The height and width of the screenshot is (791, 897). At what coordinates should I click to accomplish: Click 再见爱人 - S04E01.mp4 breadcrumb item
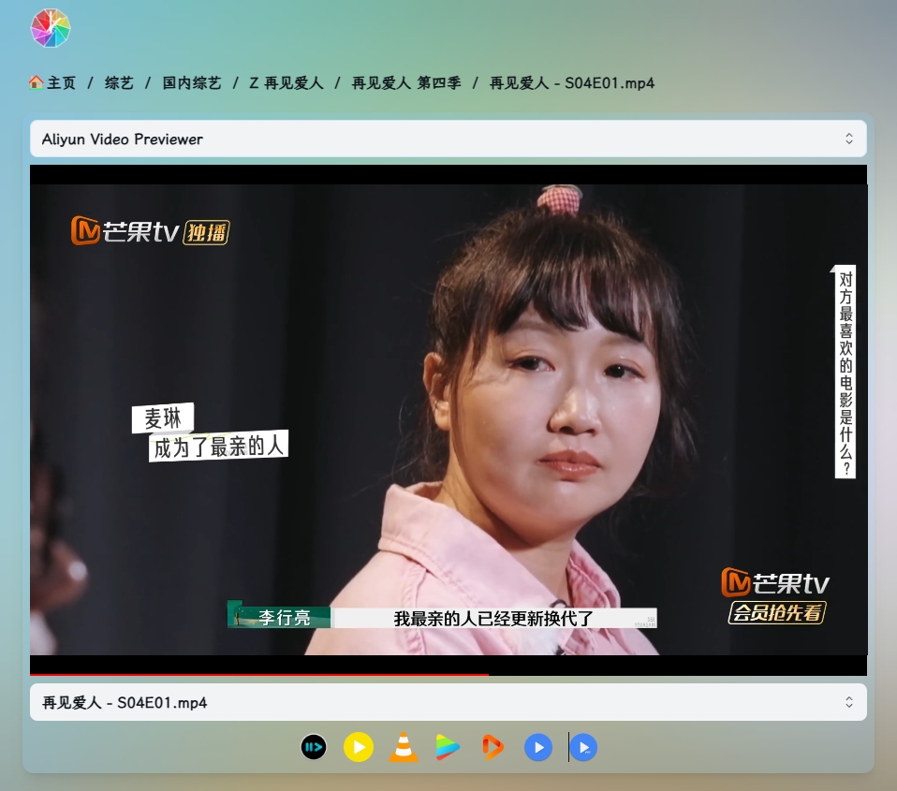tap(571, 83)
